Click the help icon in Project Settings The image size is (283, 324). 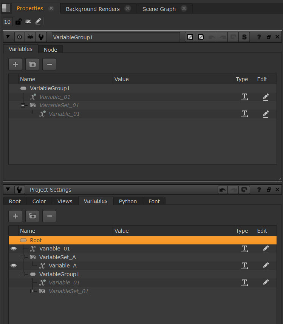click(x=259, y=190)
